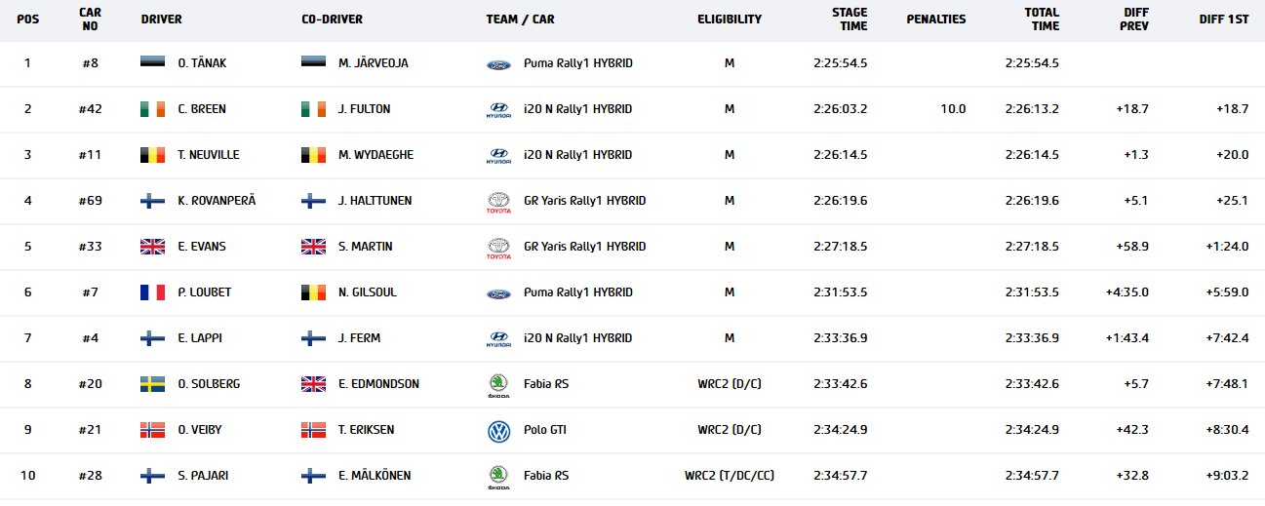Select the STAGE TIME column header
Screen dimensions: 1265x506
pyautogui.click(x=849, y=19)
